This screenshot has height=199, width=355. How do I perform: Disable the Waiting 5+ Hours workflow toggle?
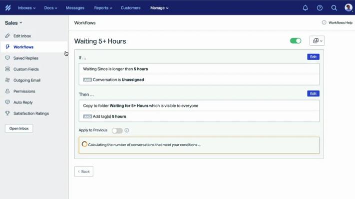pyautogui.click(x=296, y=41)
